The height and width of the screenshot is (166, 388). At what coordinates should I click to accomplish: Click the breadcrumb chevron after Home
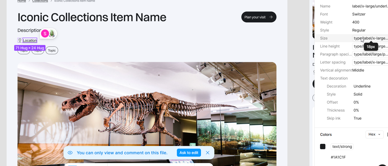29,1
